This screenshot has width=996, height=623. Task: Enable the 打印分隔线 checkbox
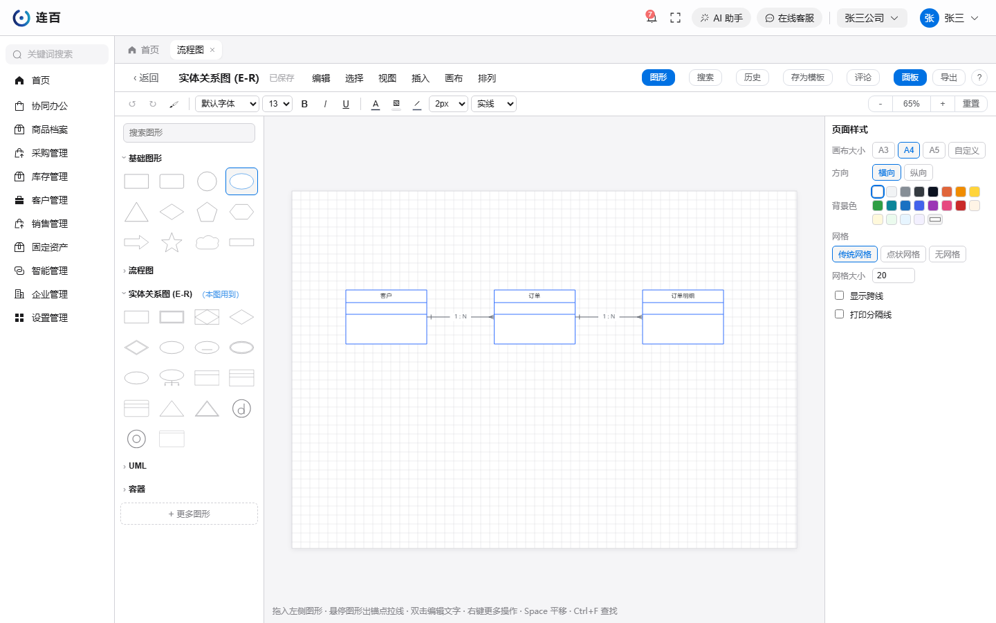pos(839,314)
